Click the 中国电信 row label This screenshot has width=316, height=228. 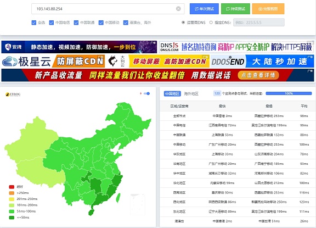(x=179, y=125)
